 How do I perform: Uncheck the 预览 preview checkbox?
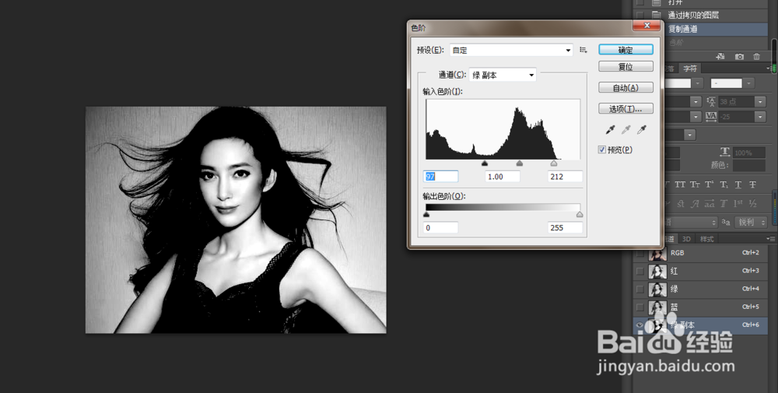coord(602,150)
